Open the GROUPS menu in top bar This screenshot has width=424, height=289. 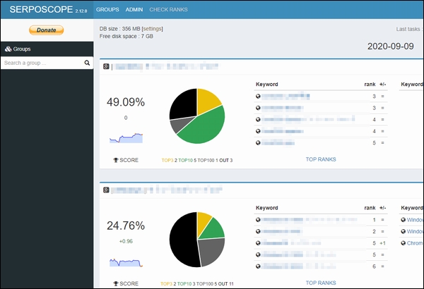tap(107, 9)
